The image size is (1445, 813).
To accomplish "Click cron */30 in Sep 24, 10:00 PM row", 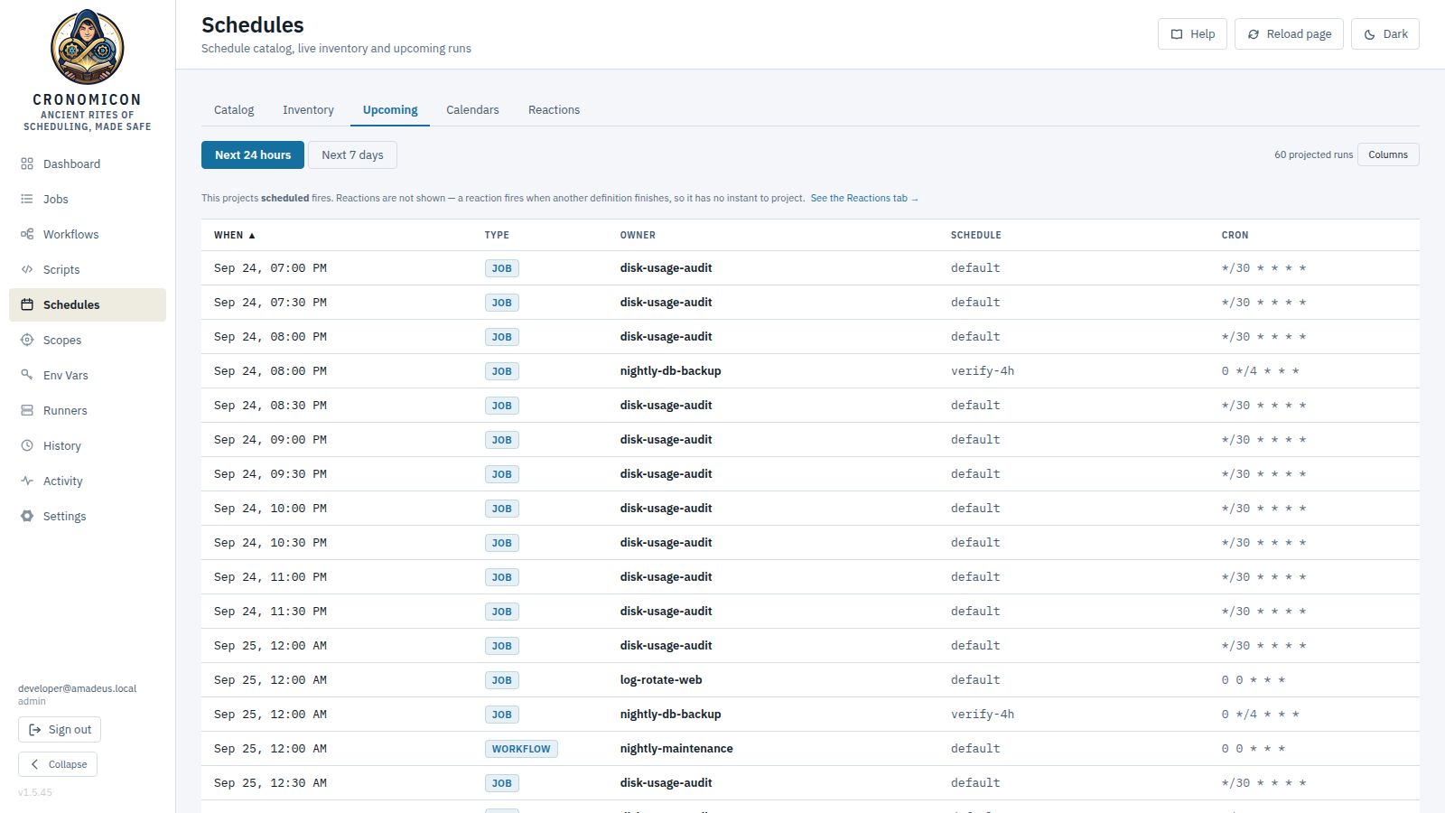I will tap(1263, 509).
